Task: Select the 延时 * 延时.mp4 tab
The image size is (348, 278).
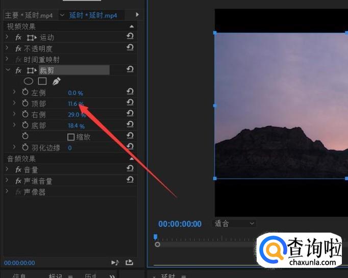Action: (x=93, y=15)
